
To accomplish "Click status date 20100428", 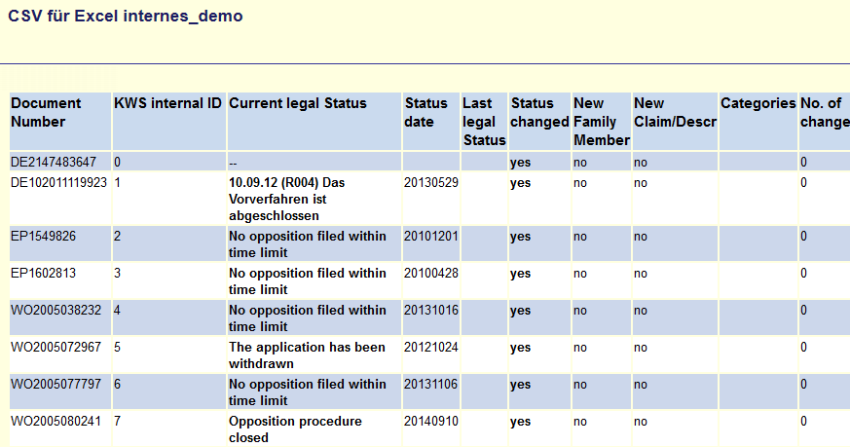I will pyautogui.click(x=431, y=273).
